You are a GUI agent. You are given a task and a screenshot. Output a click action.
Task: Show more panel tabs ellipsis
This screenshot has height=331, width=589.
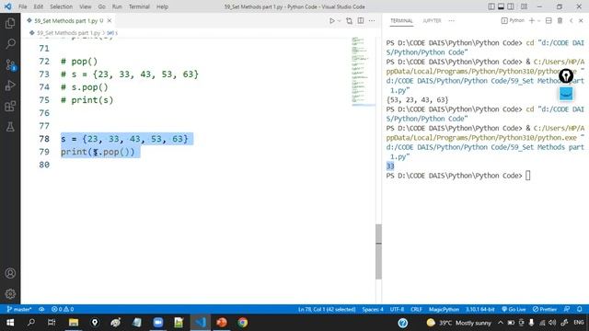451,20
